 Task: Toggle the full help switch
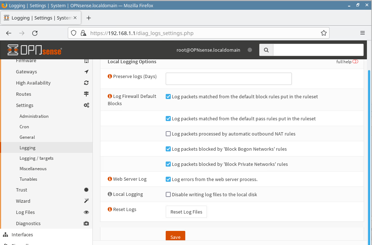pos(355,62)
